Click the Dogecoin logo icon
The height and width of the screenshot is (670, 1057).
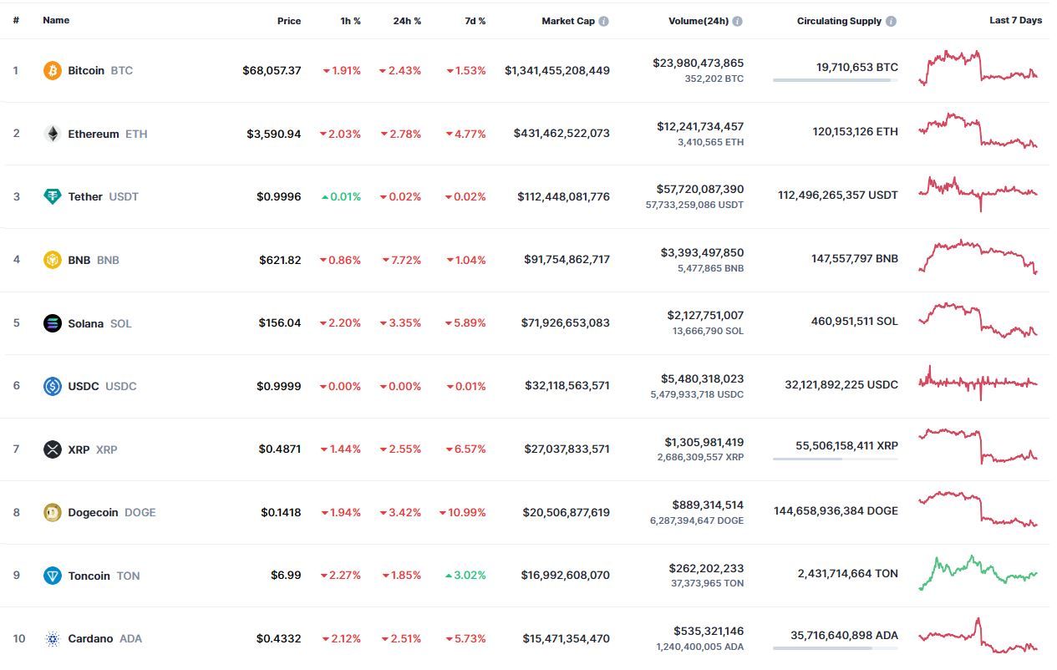pos(53,512)
